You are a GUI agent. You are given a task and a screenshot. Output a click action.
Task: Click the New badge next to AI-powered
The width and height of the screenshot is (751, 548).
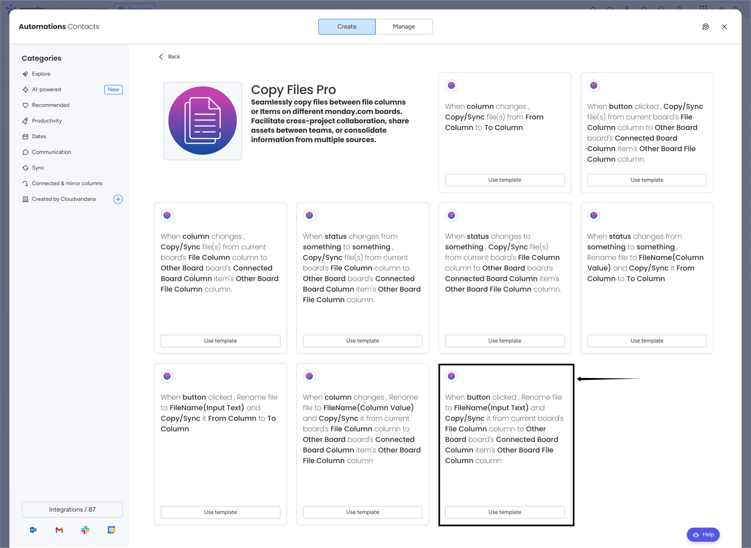click(114, 90)
